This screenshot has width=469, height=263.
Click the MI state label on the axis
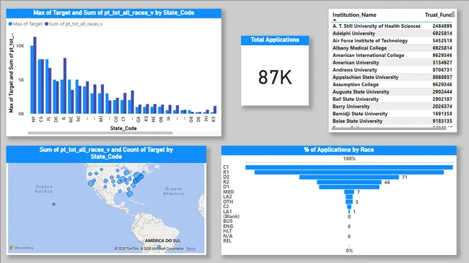pos(101,119)
